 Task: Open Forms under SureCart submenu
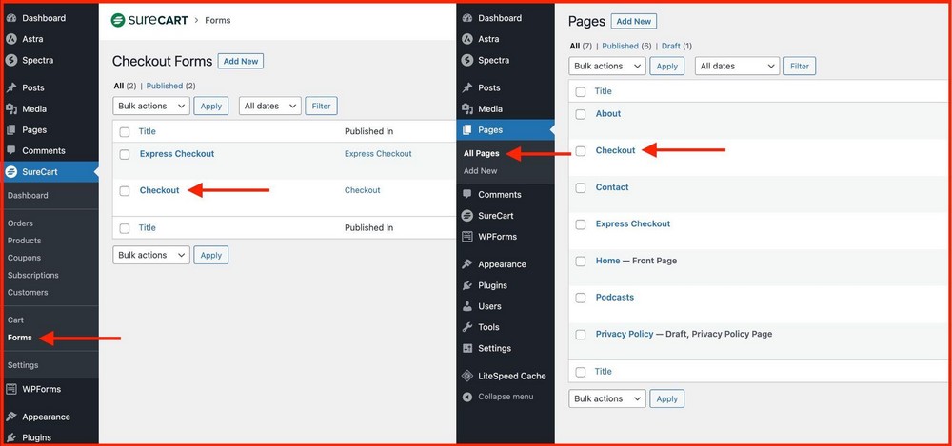[x=19, y=338]
